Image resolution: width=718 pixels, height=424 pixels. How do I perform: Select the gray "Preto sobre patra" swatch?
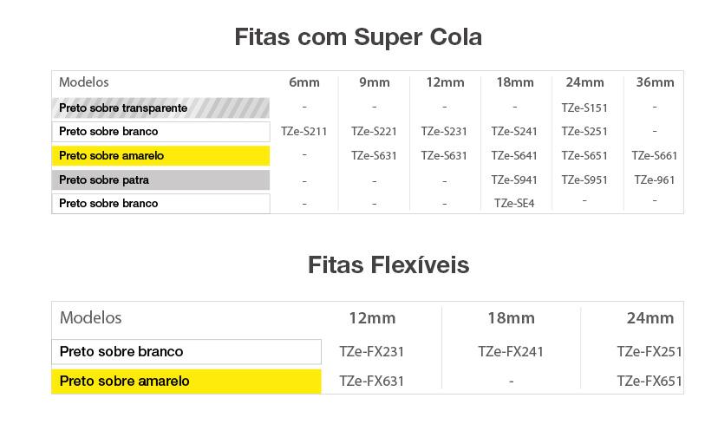click(161, 180)
